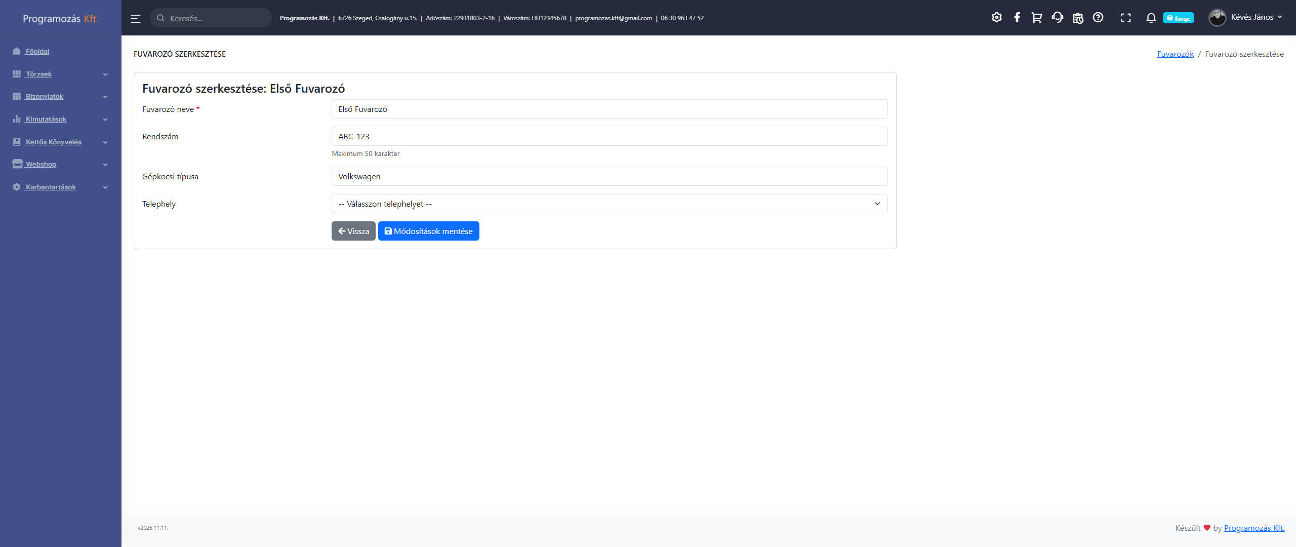Open the Telephely dropdown select

(609, 204)
